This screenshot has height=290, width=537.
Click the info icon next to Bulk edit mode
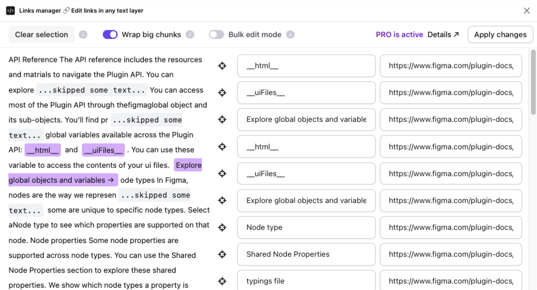coord(290,34)
